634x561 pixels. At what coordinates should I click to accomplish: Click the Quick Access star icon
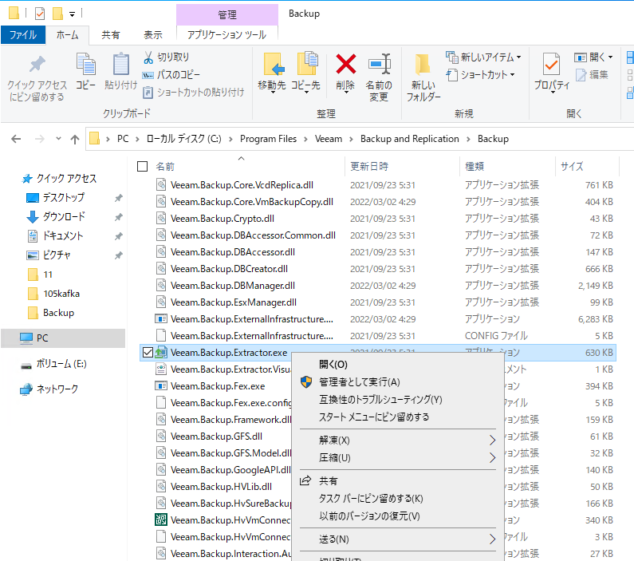click(x=27, y=179)
